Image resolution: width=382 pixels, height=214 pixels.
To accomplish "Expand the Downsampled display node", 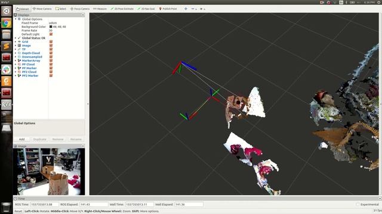I will coord(16,57).
